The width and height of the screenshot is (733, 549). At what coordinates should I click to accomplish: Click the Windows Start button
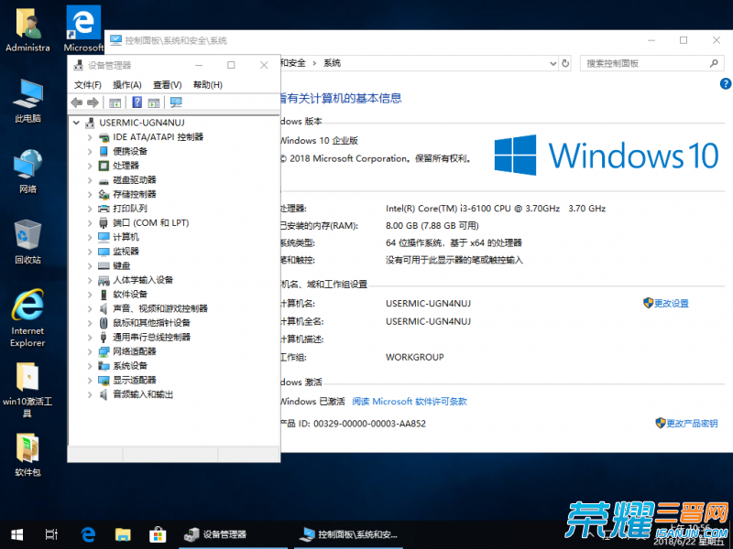tap(17, 534)
